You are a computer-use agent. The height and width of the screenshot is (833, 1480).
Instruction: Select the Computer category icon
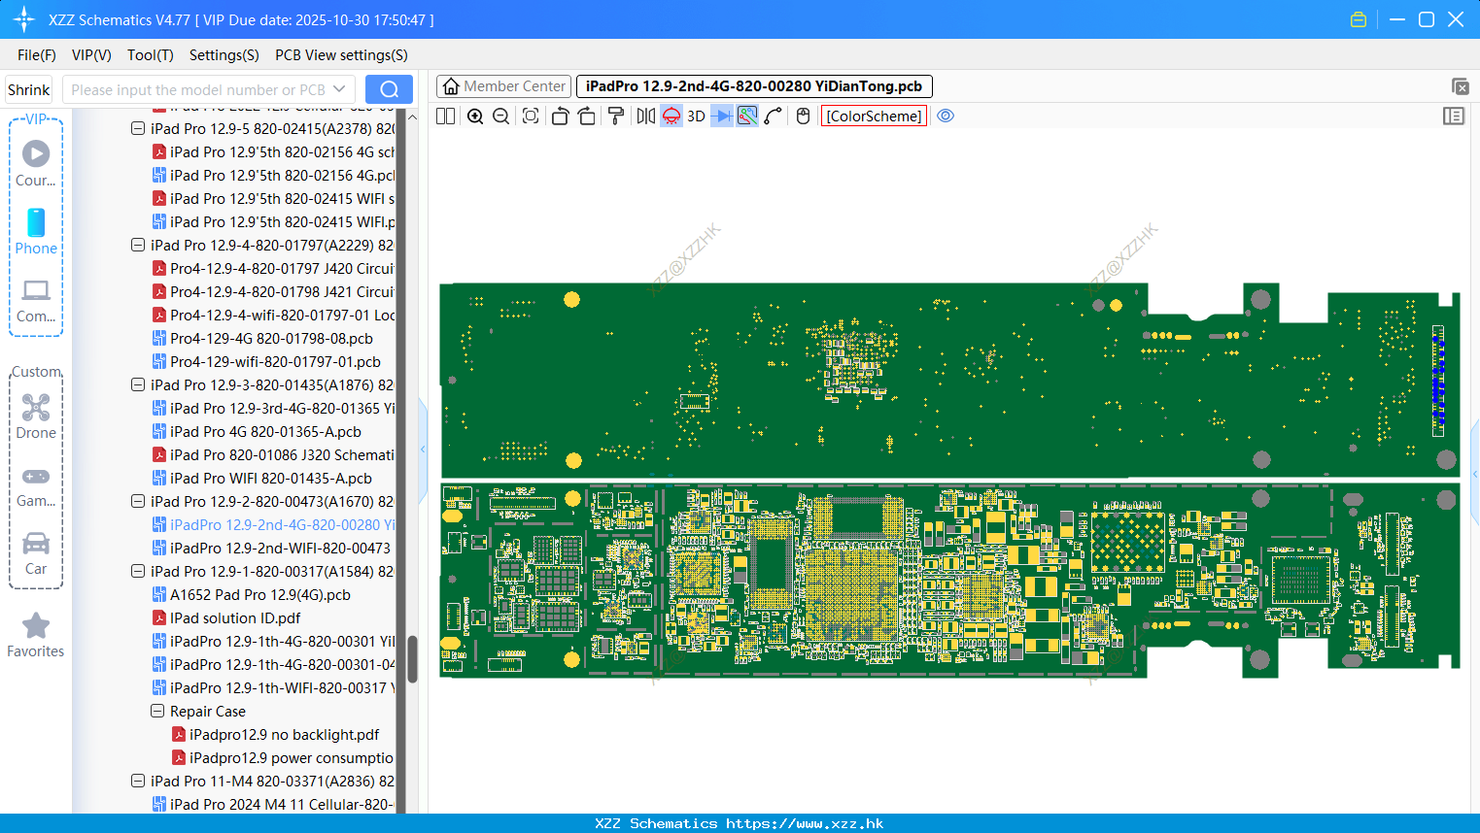pyautogui.click(x=36, y=300)
